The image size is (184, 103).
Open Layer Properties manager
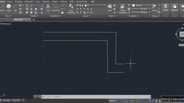tap(71, 9)
